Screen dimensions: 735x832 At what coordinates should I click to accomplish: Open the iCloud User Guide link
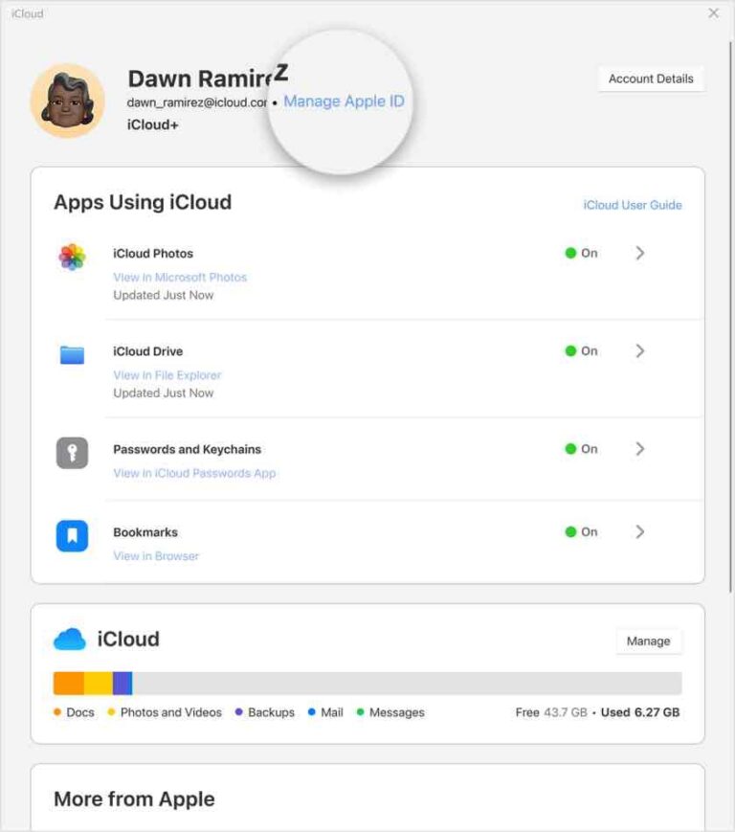(633, 205)
